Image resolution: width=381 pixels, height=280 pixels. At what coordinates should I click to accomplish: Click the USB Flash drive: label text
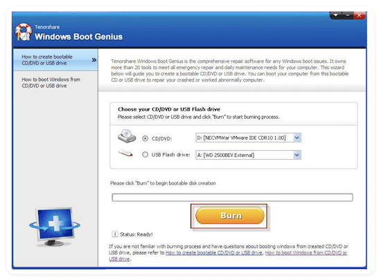[x=171, y=155]
